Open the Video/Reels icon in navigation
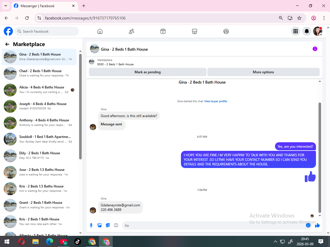 (163, 31)
